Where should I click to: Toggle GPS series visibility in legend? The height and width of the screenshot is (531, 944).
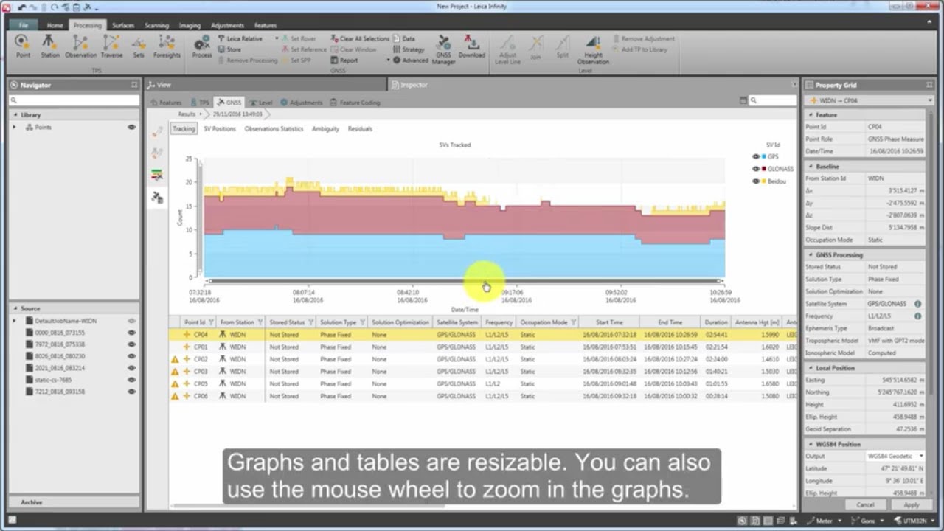756,156
